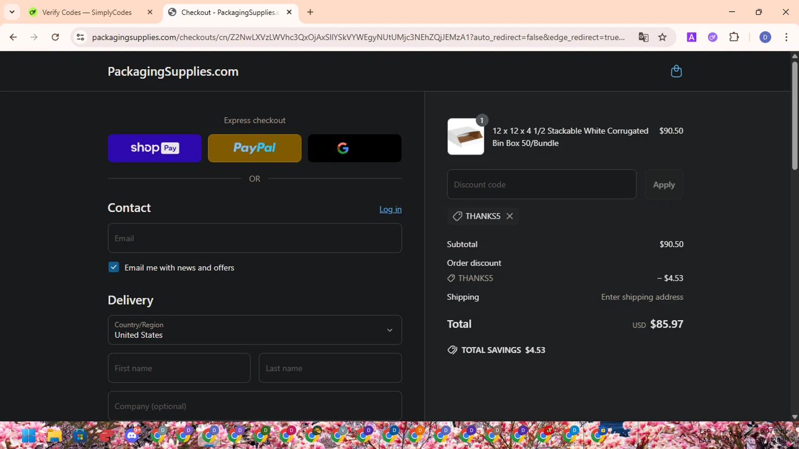The width and height of the screenshot is (799, 449).
Task: Close the Checkout tab
Action: click(289, 12)
